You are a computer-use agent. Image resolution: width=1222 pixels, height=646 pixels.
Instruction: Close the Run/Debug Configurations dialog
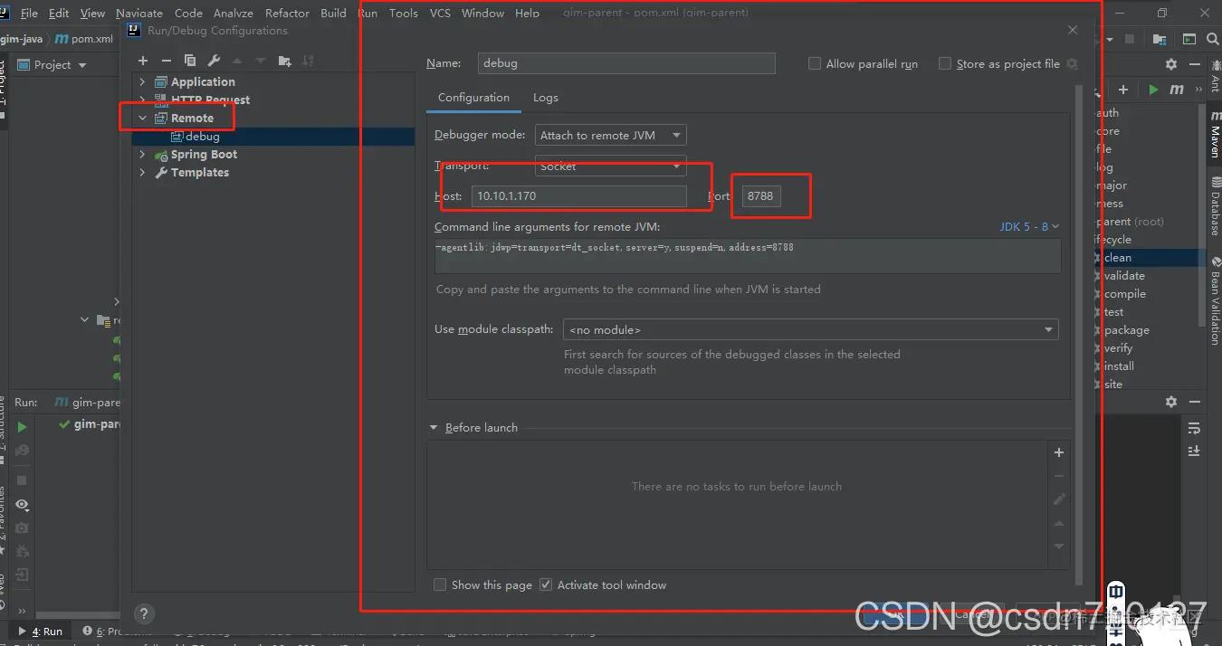point(1073,30)
